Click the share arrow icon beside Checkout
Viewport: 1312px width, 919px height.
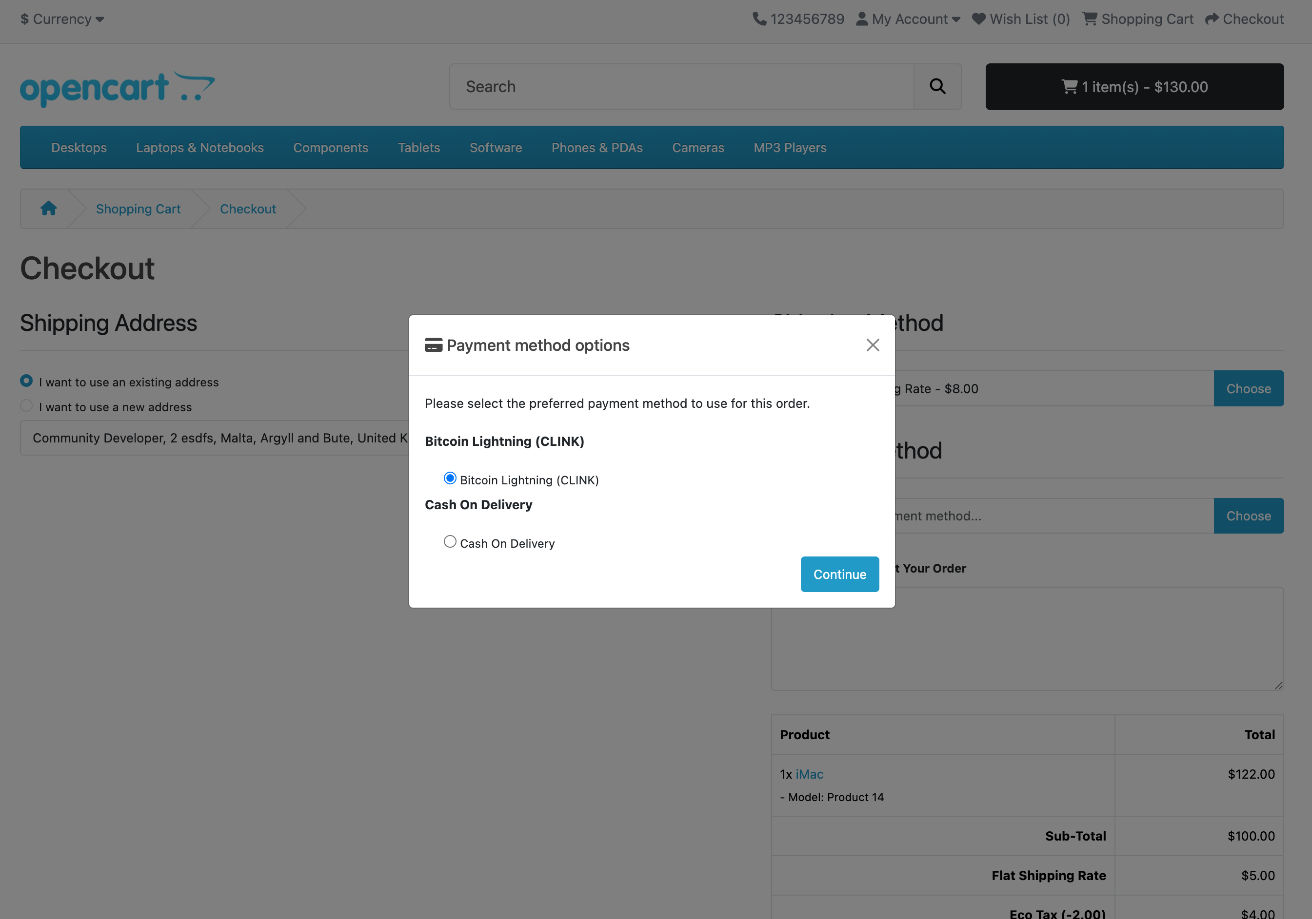coord(1212,19)
